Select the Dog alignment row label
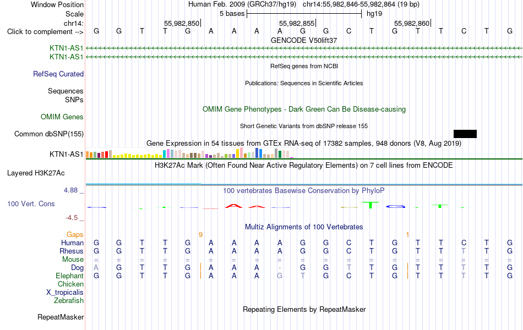 tap(78, 268)
